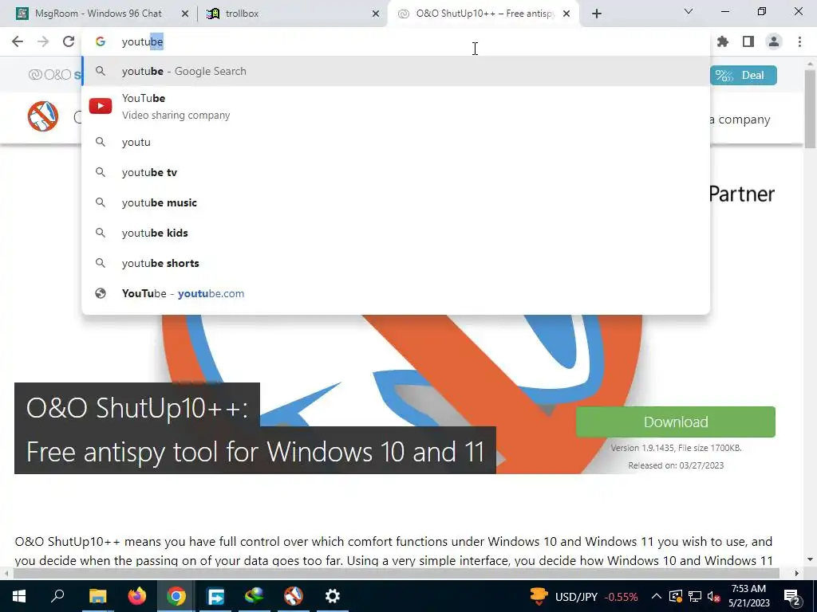Image resolution: width=817 pixels, height=612 pixels.
Task: Select the 'youtube kids' suggestion
Action: pos(396,233)
